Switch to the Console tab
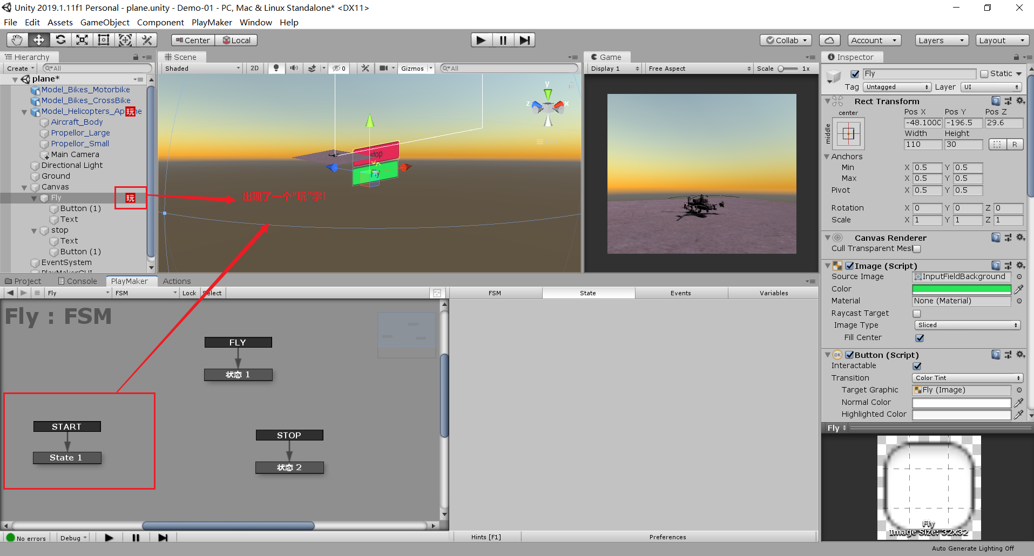The height and width of the screenshot is (556, 1034). [x=78, y=281]
